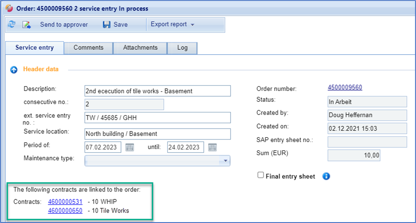Switch to the Comments tab
Viewport: 416px width, 223px height.
pos(88,48)
